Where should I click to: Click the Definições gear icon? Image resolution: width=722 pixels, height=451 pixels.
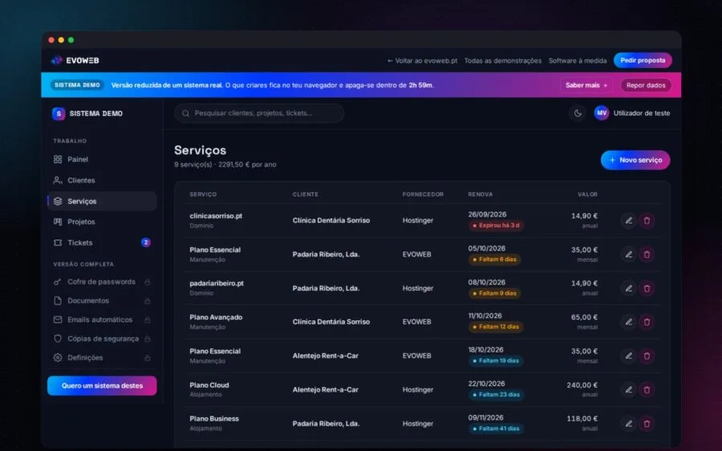click(58, 357)
